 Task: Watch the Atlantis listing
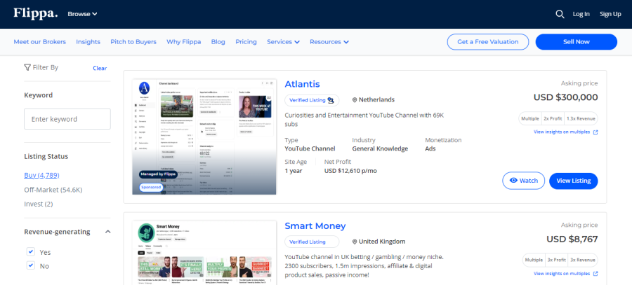523,181
